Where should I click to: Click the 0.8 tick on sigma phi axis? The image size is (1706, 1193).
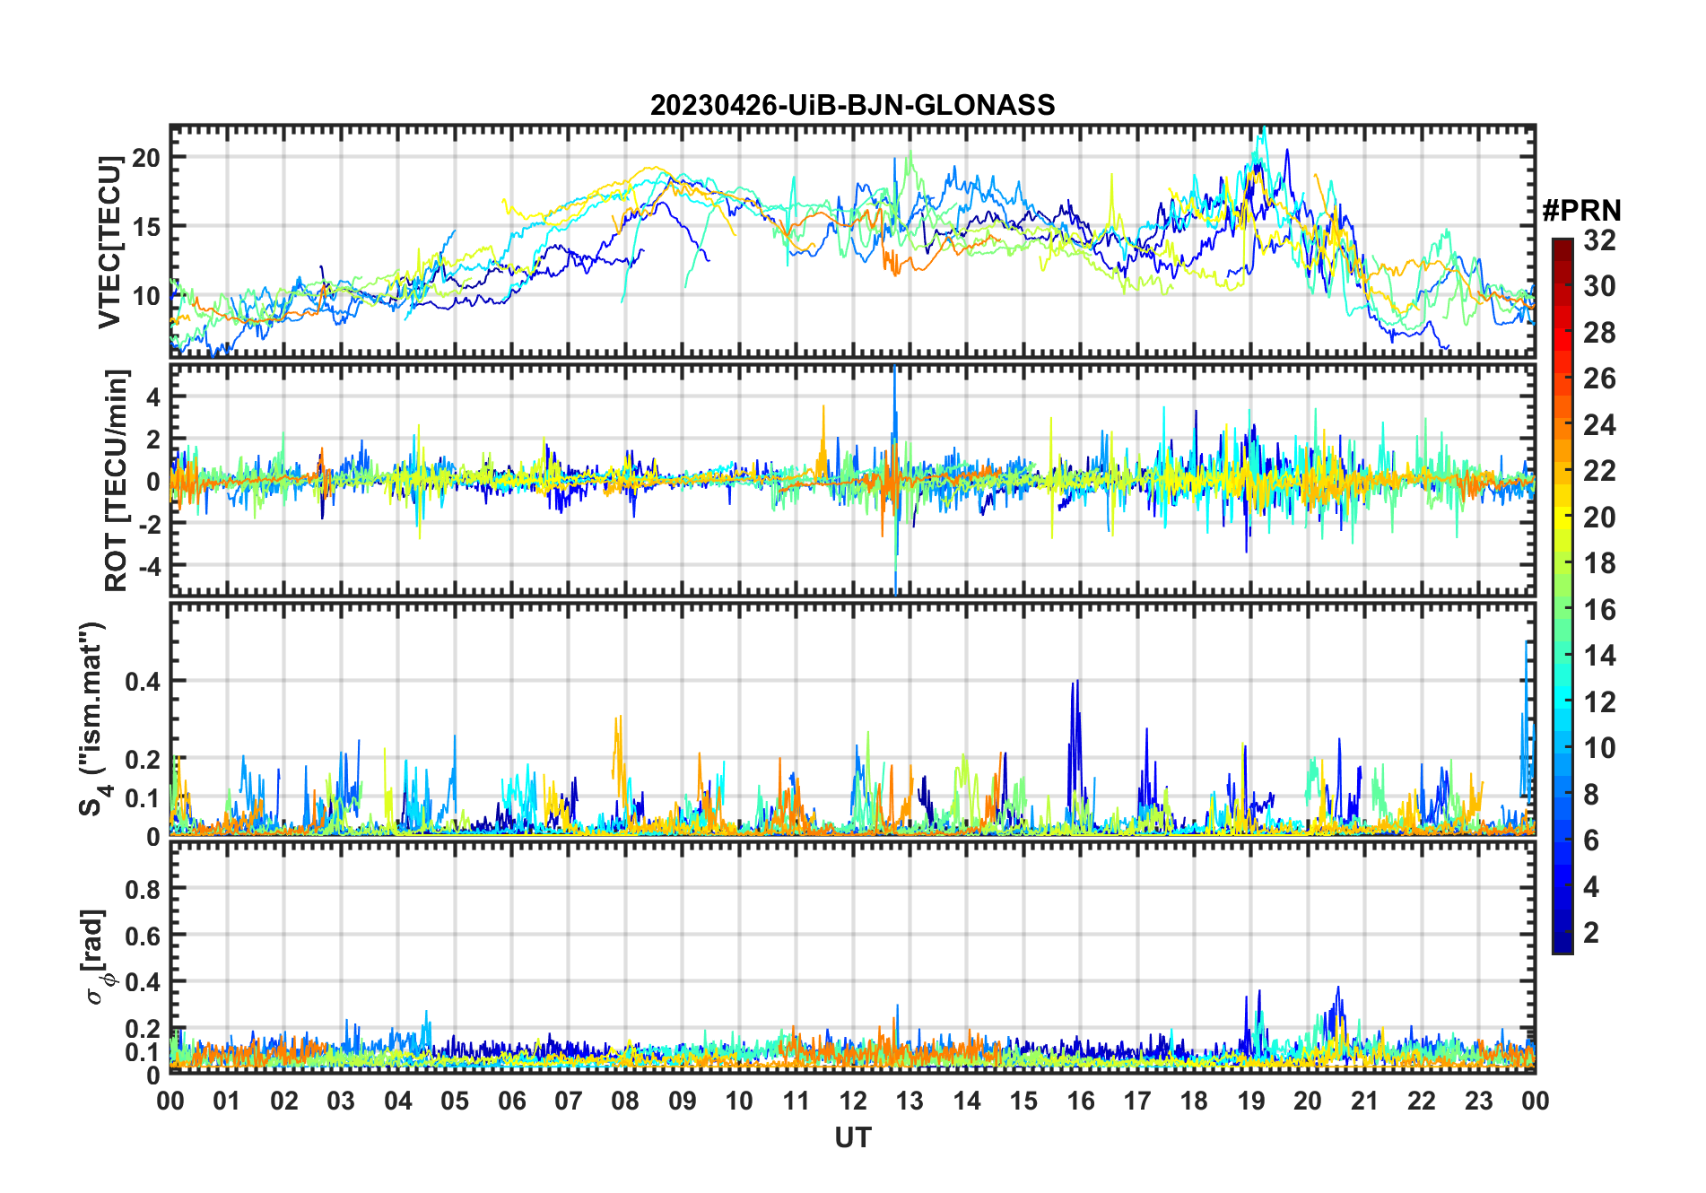coord(143,889)
